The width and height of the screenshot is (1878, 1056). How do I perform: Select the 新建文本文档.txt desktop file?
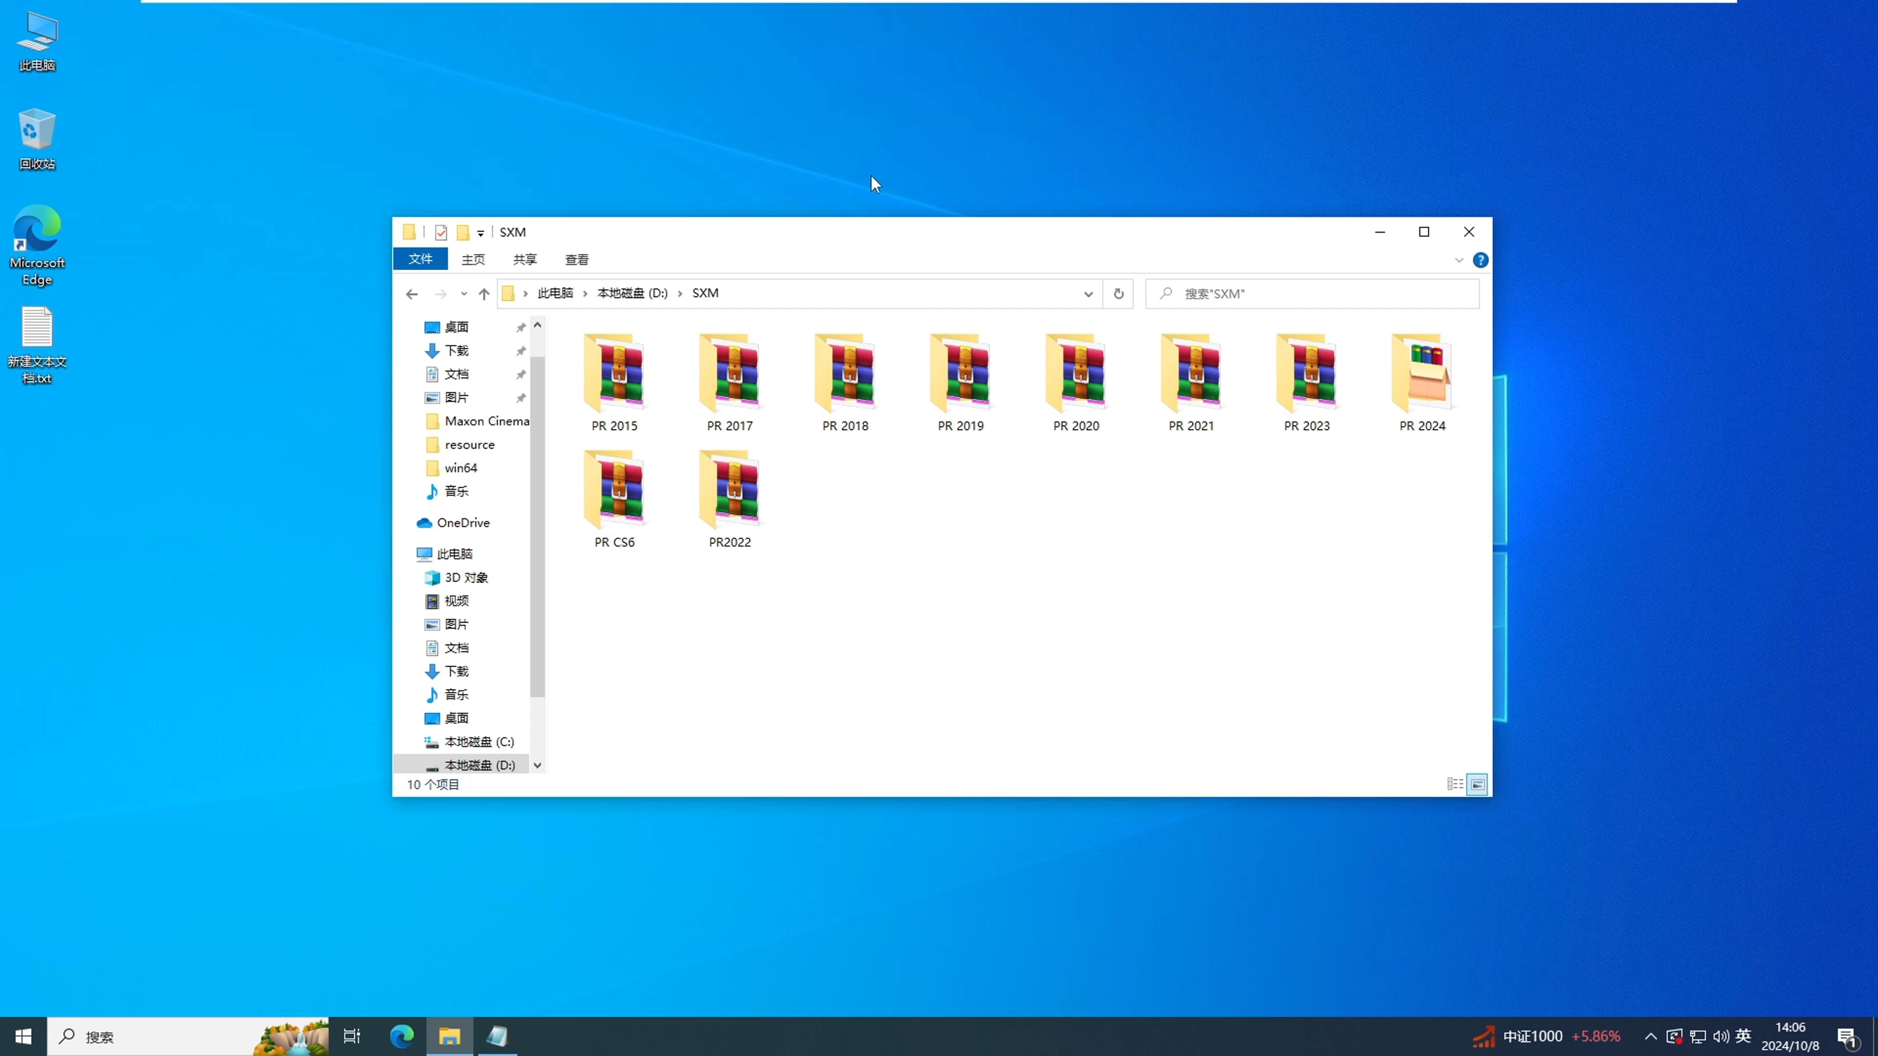[x=37, y=346]
